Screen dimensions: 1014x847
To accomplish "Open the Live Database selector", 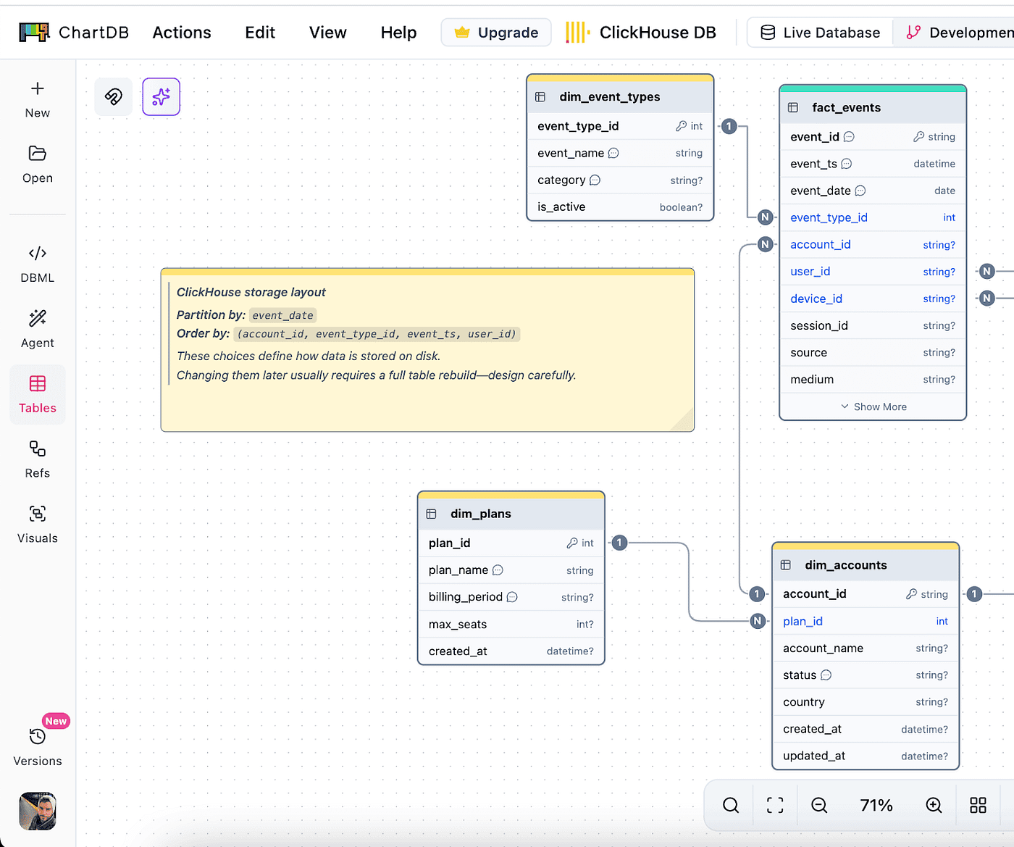I will pos(820,33).
